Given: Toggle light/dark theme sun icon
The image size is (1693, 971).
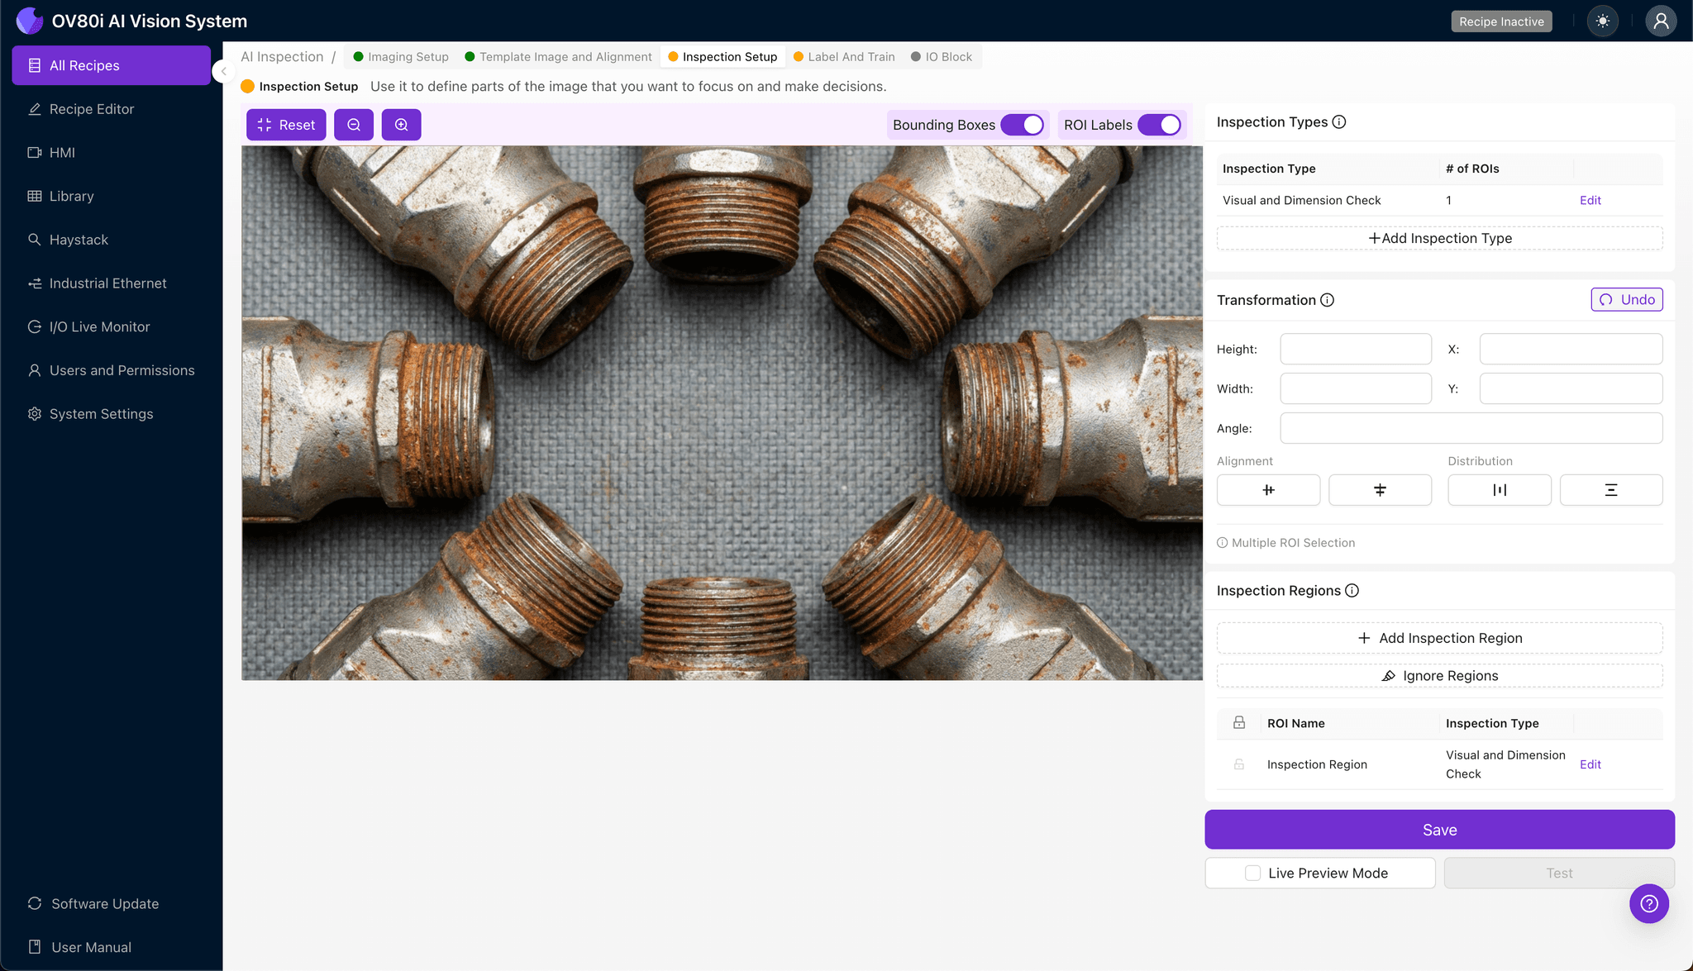Looking at the screenshot, I should pyautogui.click(x=1603, y=21).
